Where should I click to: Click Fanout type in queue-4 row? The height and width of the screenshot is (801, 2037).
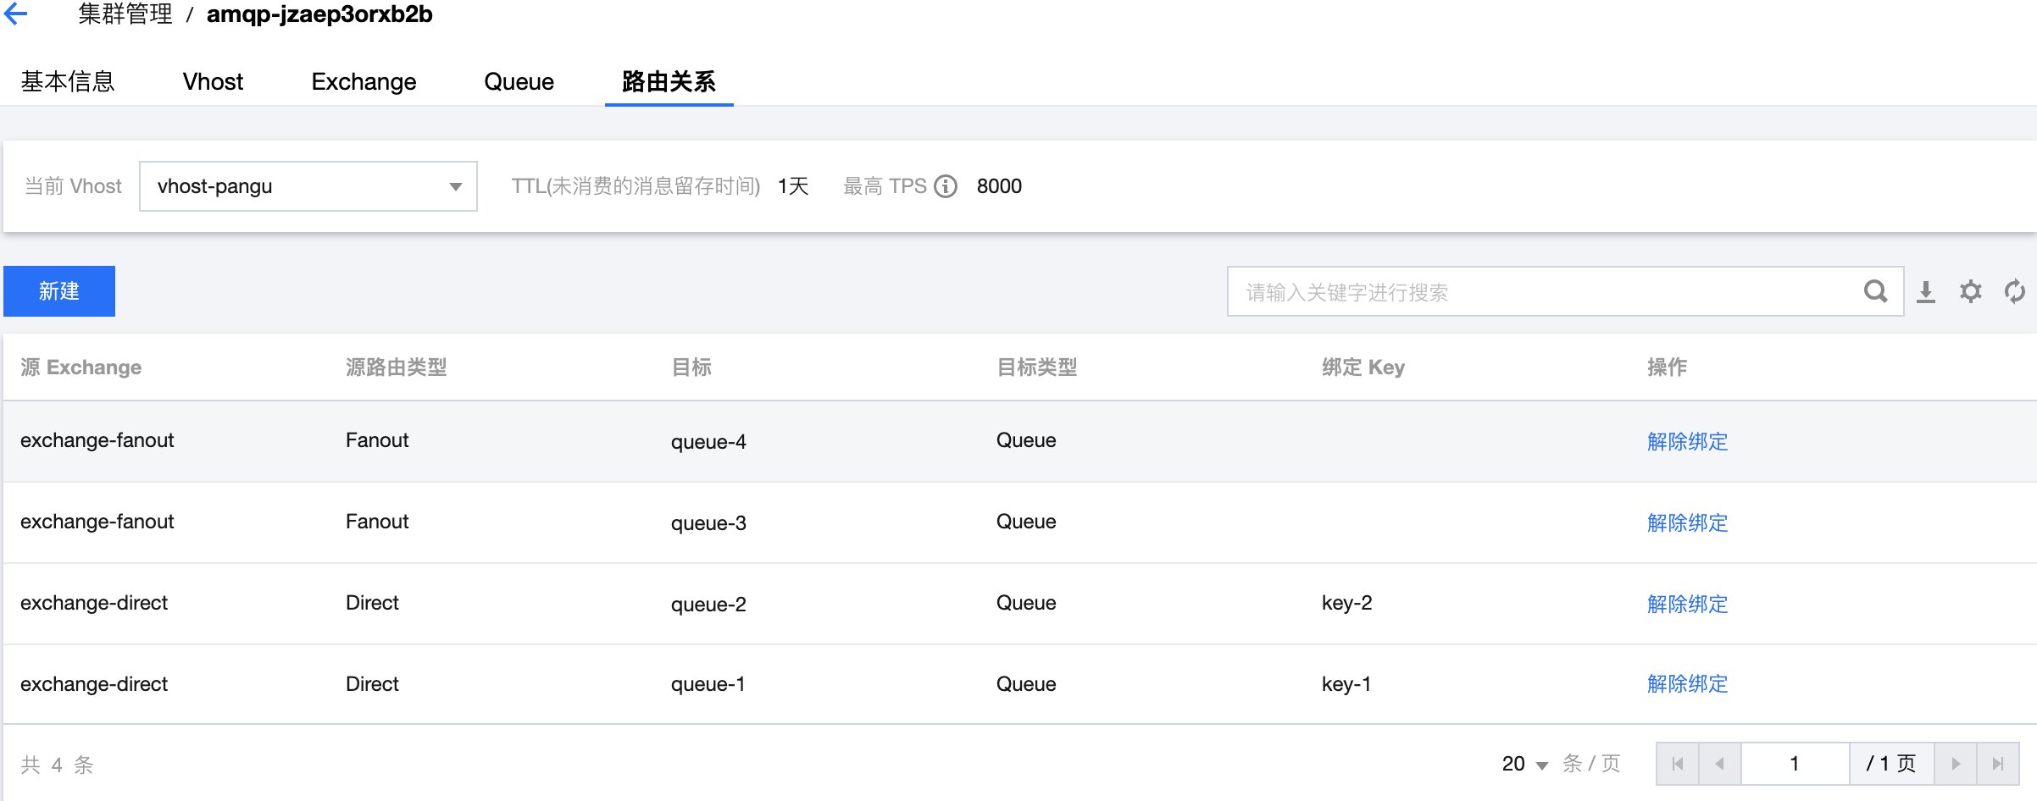[x=377, y=440]
